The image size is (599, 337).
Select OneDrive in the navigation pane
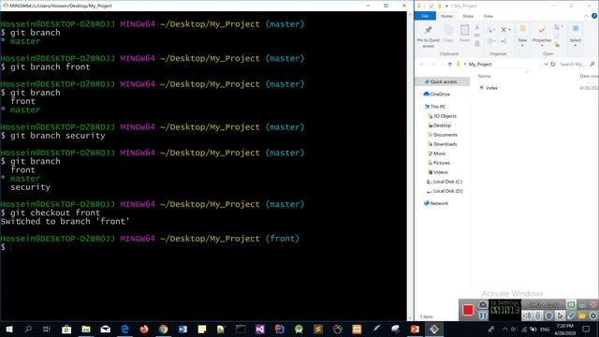(440, 94)
